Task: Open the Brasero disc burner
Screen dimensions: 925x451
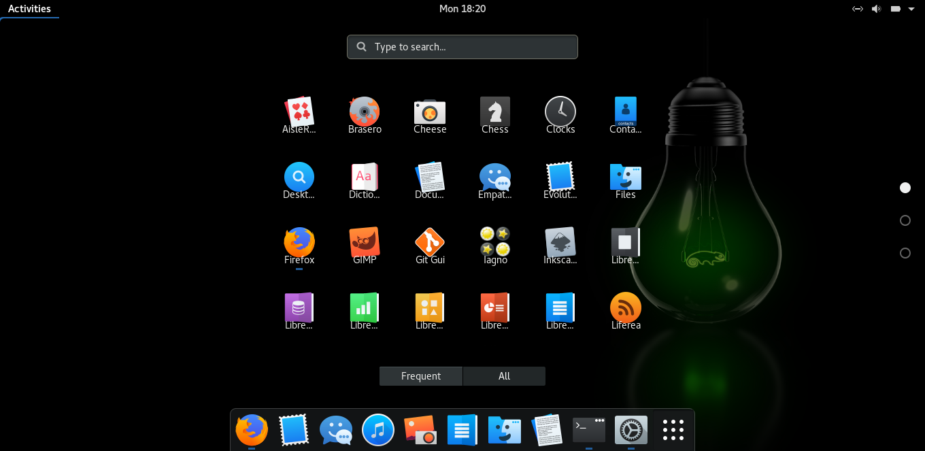Action: (365, 112)
